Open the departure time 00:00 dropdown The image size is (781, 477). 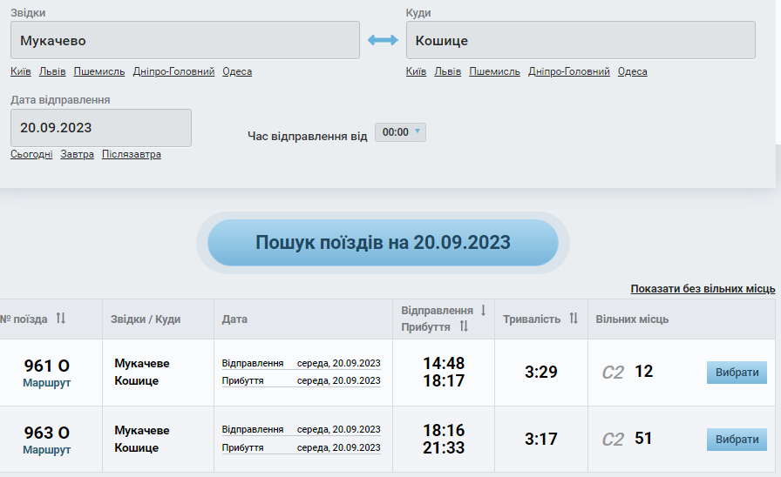[x=400, y=132]
